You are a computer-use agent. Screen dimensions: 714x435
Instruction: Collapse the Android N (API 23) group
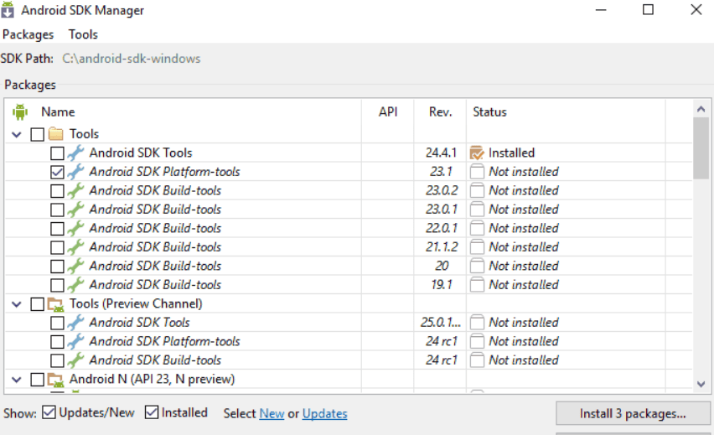click(18, 379)
